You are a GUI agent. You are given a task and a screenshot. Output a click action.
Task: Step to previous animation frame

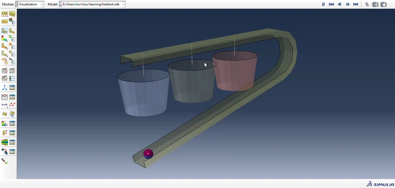click(x=339, y=4)
